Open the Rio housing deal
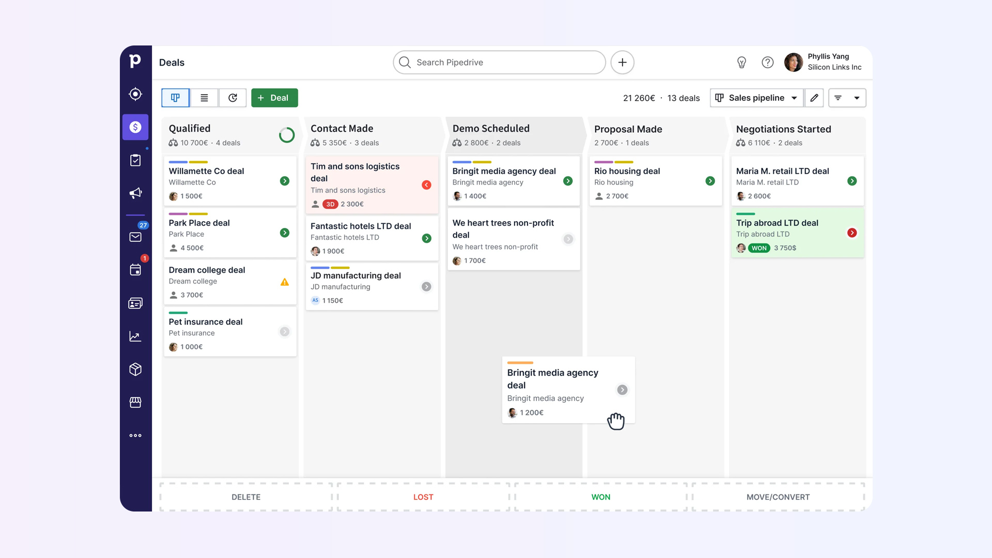992x558 pixels. (656, 181)
